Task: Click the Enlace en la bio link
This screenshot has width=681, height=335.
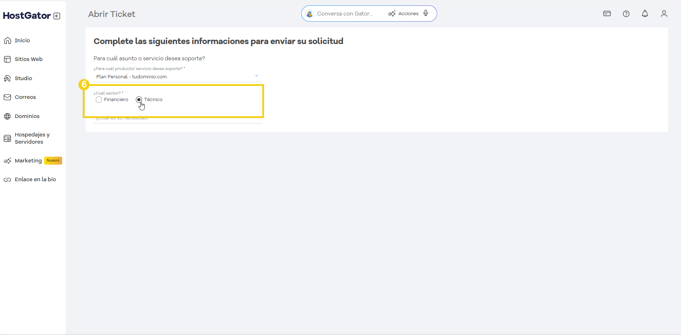Action: (7, 179)
